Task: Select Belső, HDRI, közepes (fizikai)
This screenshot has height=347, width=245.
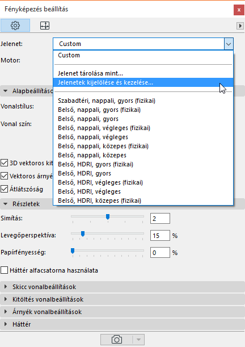Action: coord(143,200)
